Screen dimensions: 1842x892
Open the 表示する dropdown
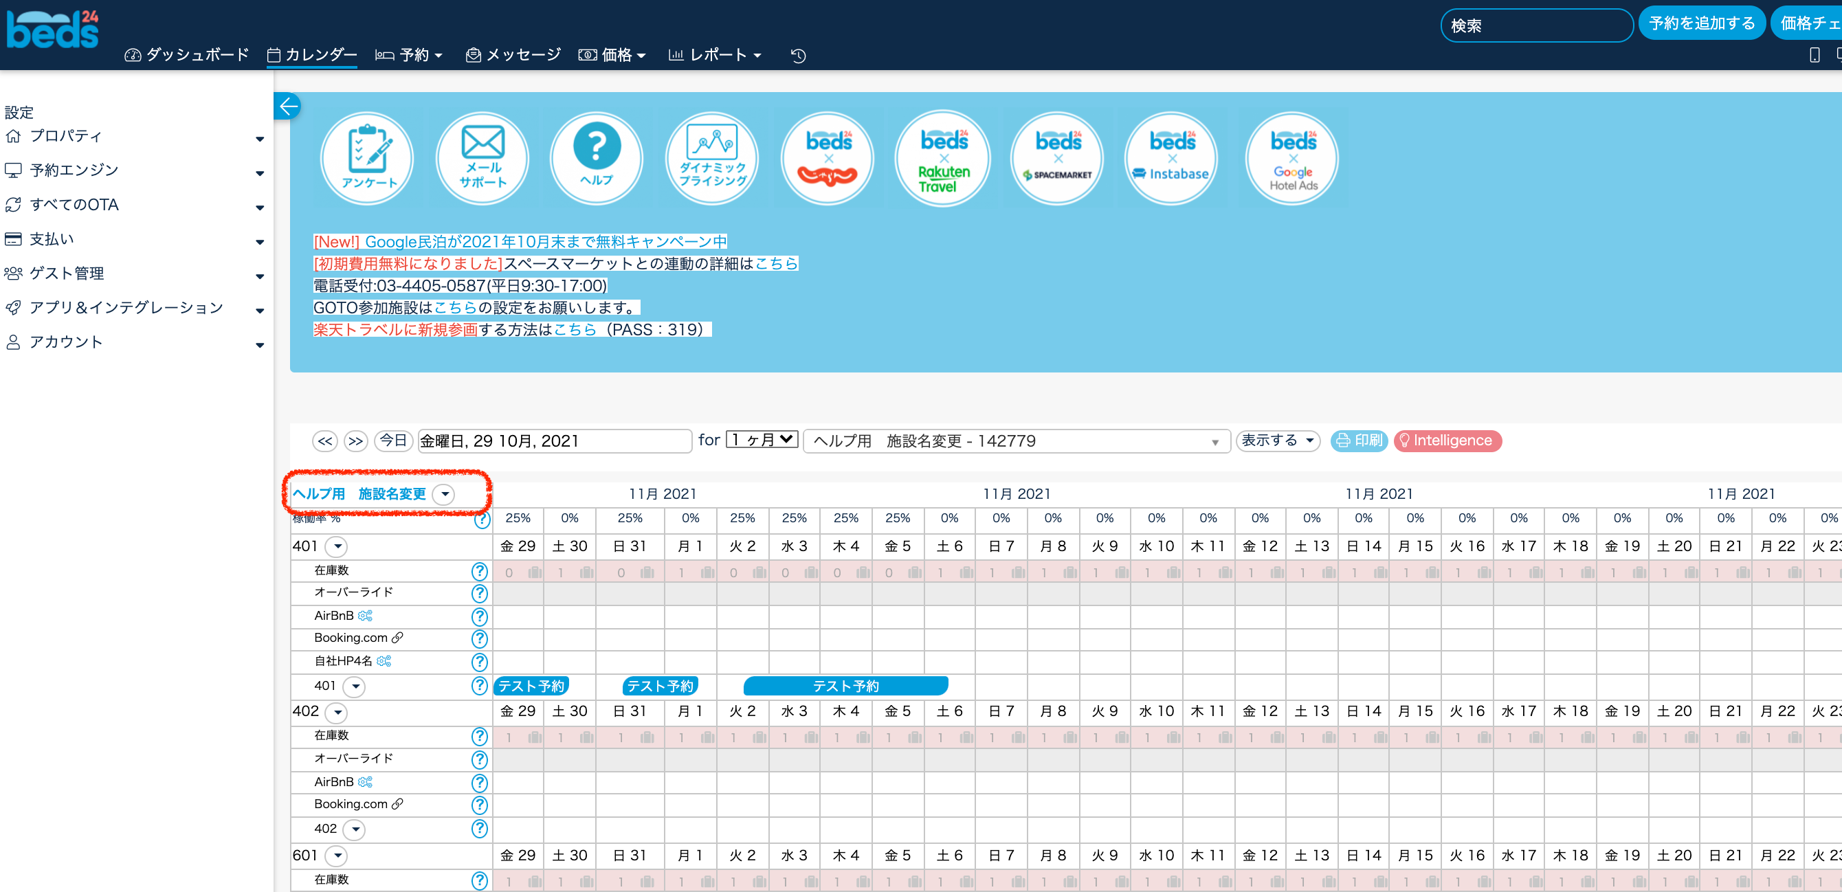[1277, 441]
